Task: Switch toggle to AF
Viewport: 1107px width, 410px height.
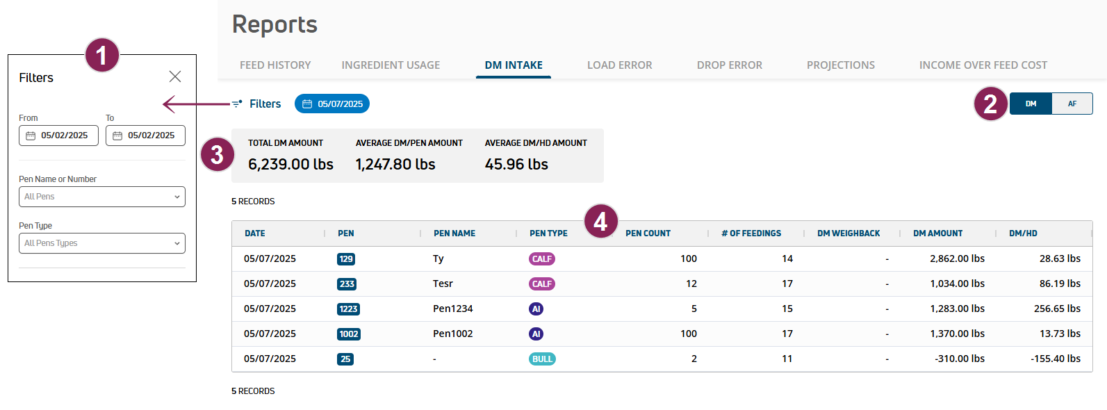Action: (x=1072, y=104)
